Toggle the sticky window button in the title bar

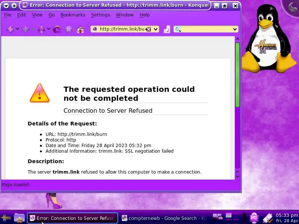pos(14,6)
